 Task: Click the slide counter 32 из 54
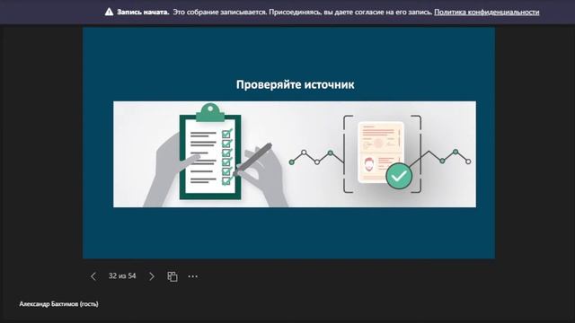(x=122, y=276)
